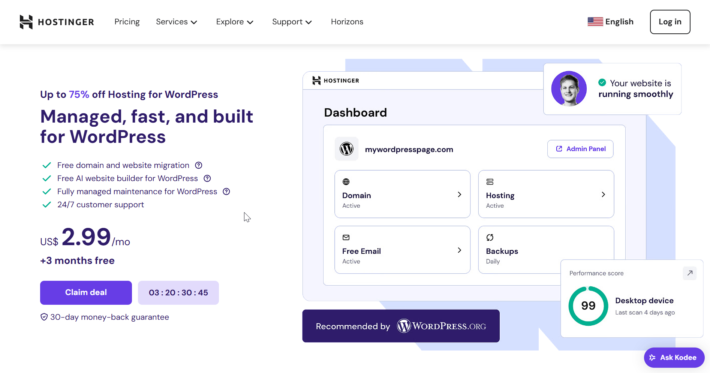
Task: Open help tooltip for fully managed maintenance
Action: [x=226, y=192]
